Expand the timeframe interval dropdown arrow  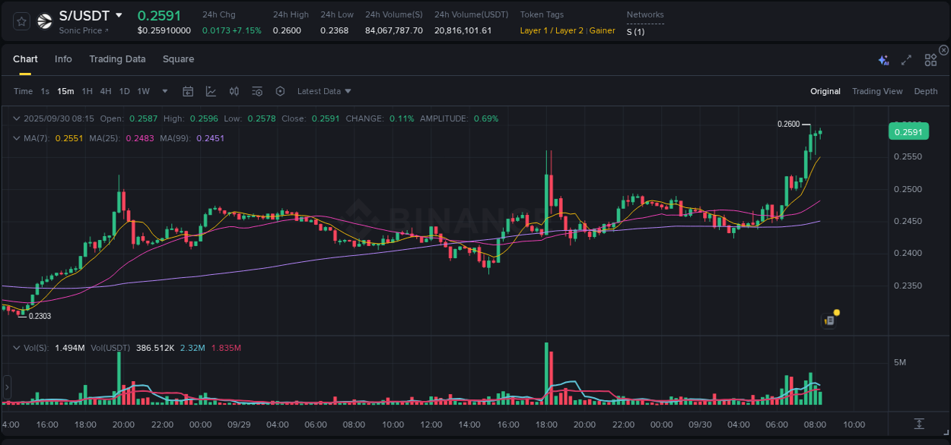tap(164, 91)
